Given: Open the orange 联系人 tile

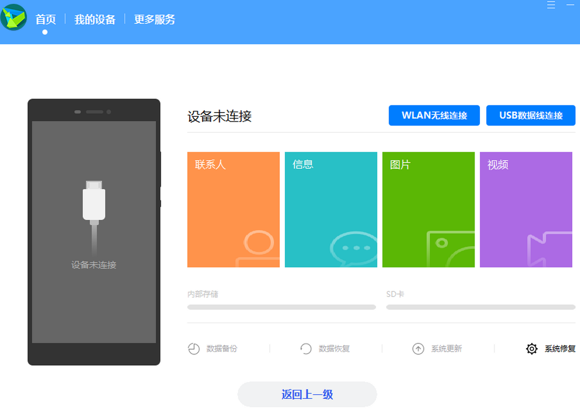Looking at the screenshot, I should point(233,210).
